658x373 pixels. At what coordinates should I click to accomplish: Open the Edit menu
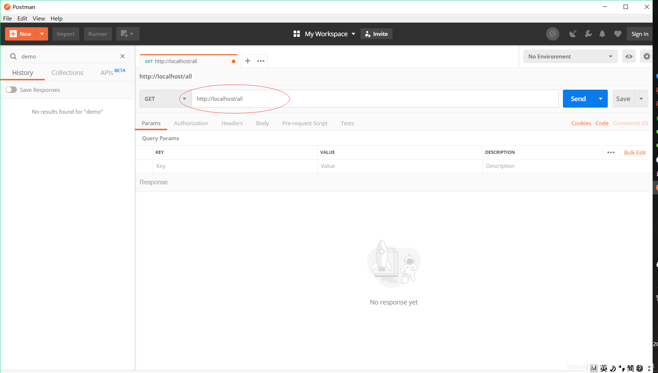click(22, 18)
